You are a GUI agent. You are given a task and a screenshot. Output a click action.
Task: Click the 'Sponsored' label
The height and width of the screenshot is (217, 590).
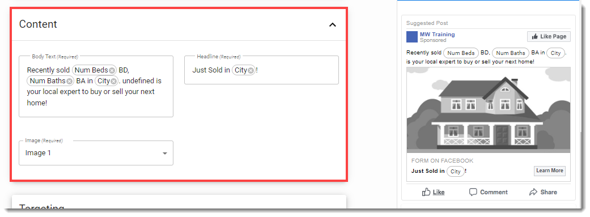click(x=432, y=40)
